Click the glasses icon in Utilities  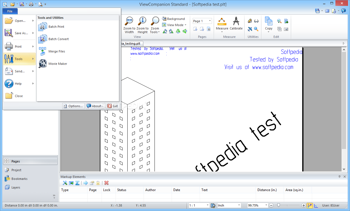click(x=256, y=21)
